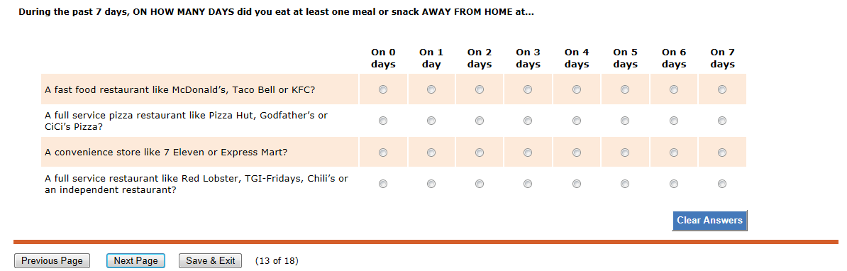Pick 'On 6 days' for Red Lobster-type restaurant
This screenshot has height=271, width=847.
point(674,184)
